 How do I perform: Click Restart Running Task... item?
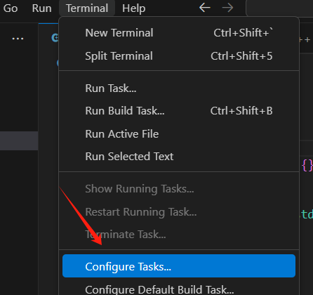tap(179, 212)
